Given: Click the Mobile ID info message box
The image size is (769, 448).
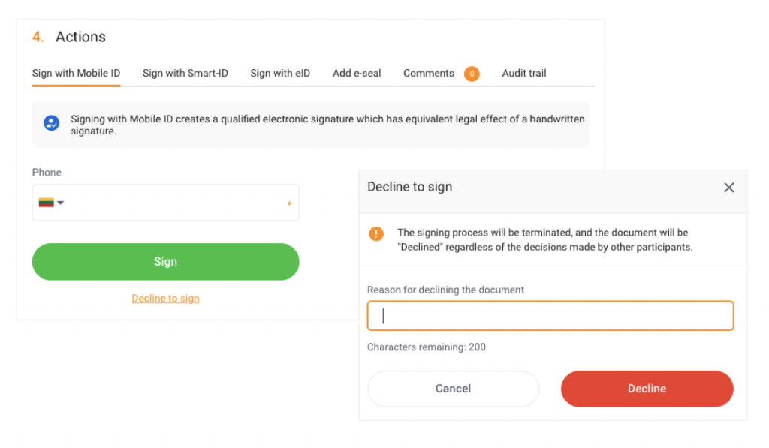Looking at the screenshot, I should (x=310, y=125).
